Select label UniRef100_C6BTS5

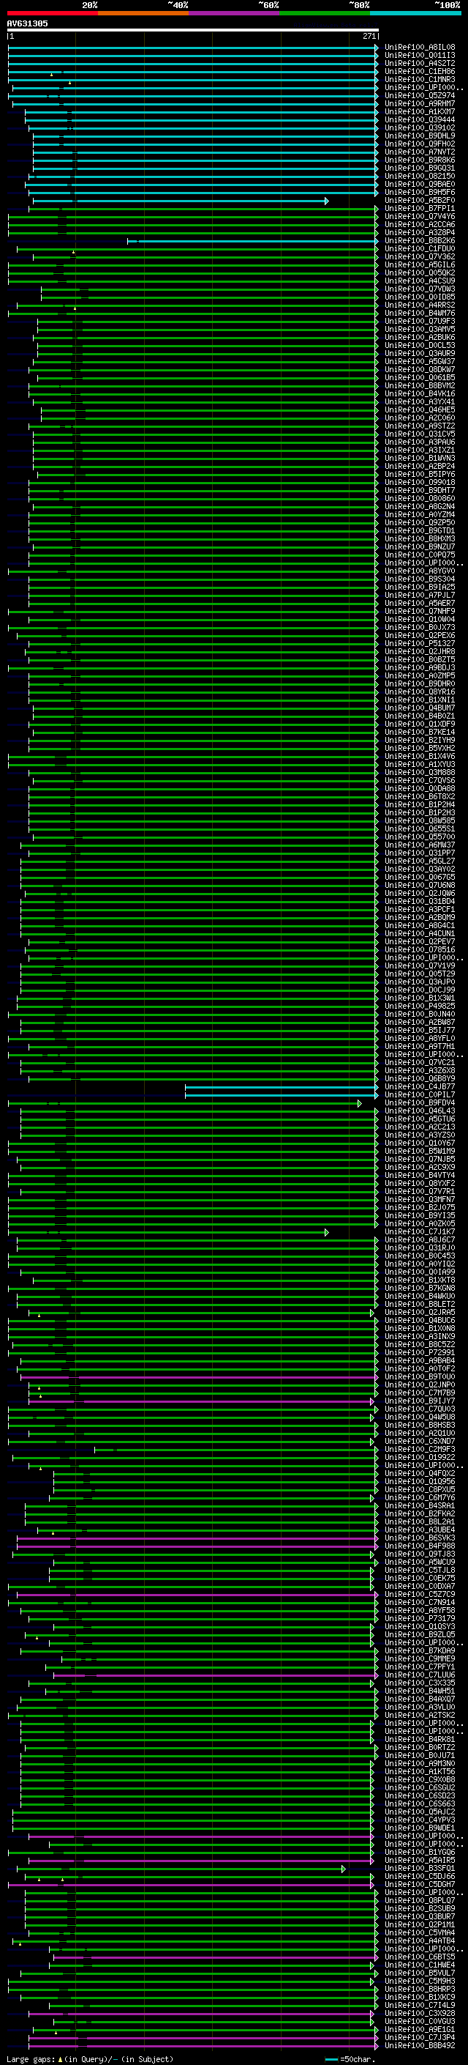(x=419, y=1957)
